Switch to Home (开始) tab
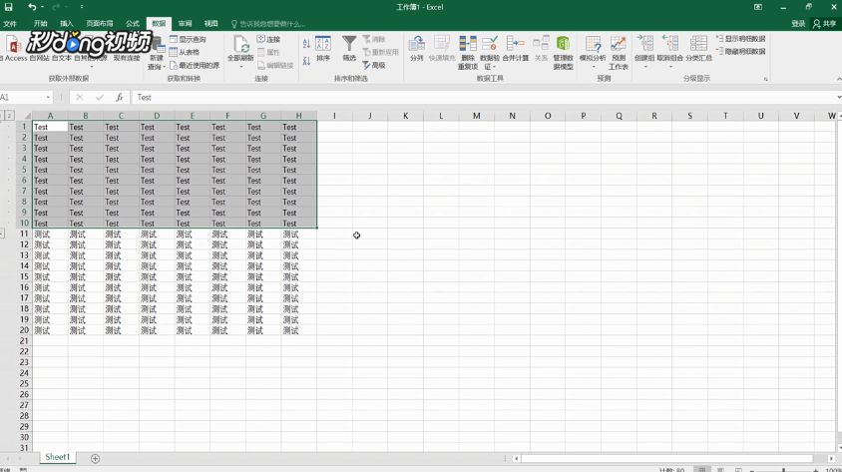 (40, 24)
